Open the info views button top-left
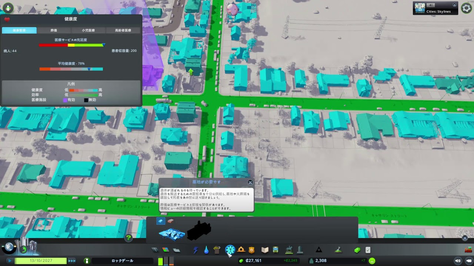Viewport: 474px width, 266px height. (8, 8)
